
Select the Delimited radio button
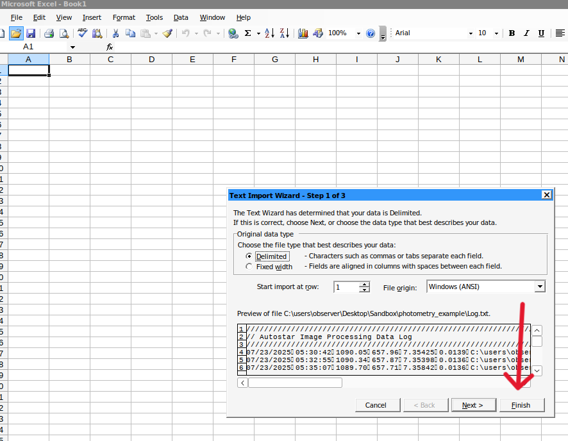click(249, 256)
